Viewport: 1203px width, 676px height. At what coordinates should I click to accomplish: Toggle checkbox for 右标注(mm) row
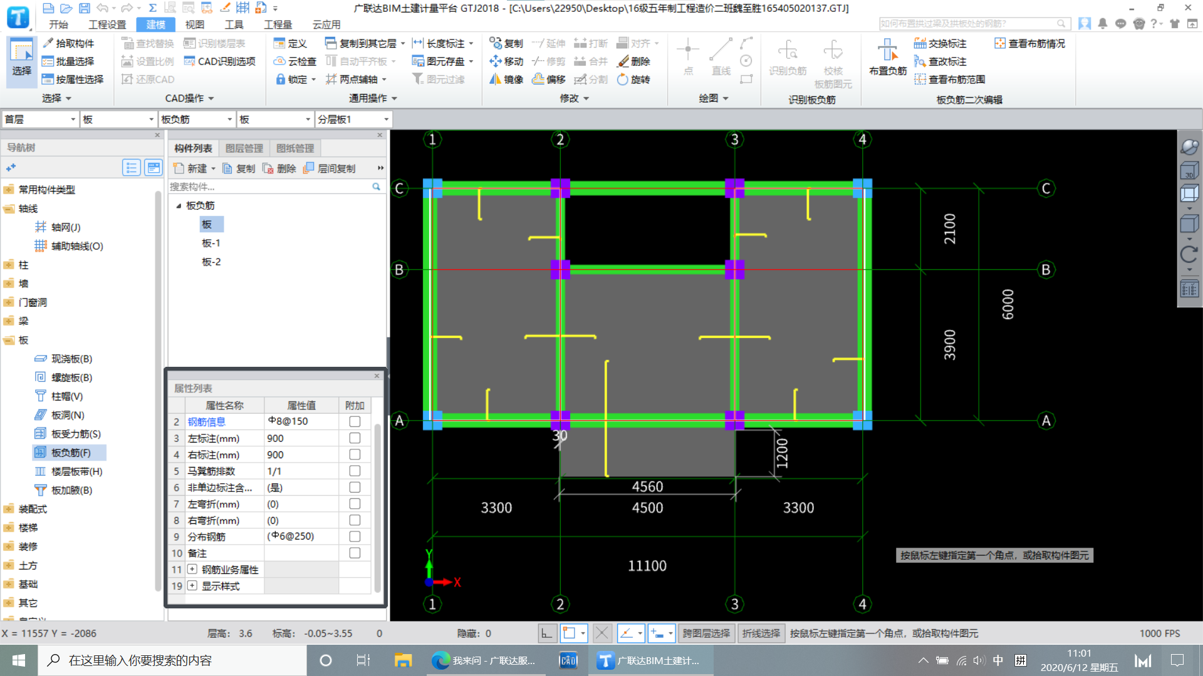click(355, 454)
